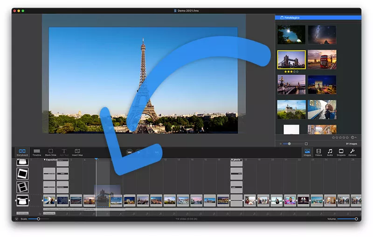Click the large thumbnail size icon
This screenshot has height=237, width=373.
(306, 144)
